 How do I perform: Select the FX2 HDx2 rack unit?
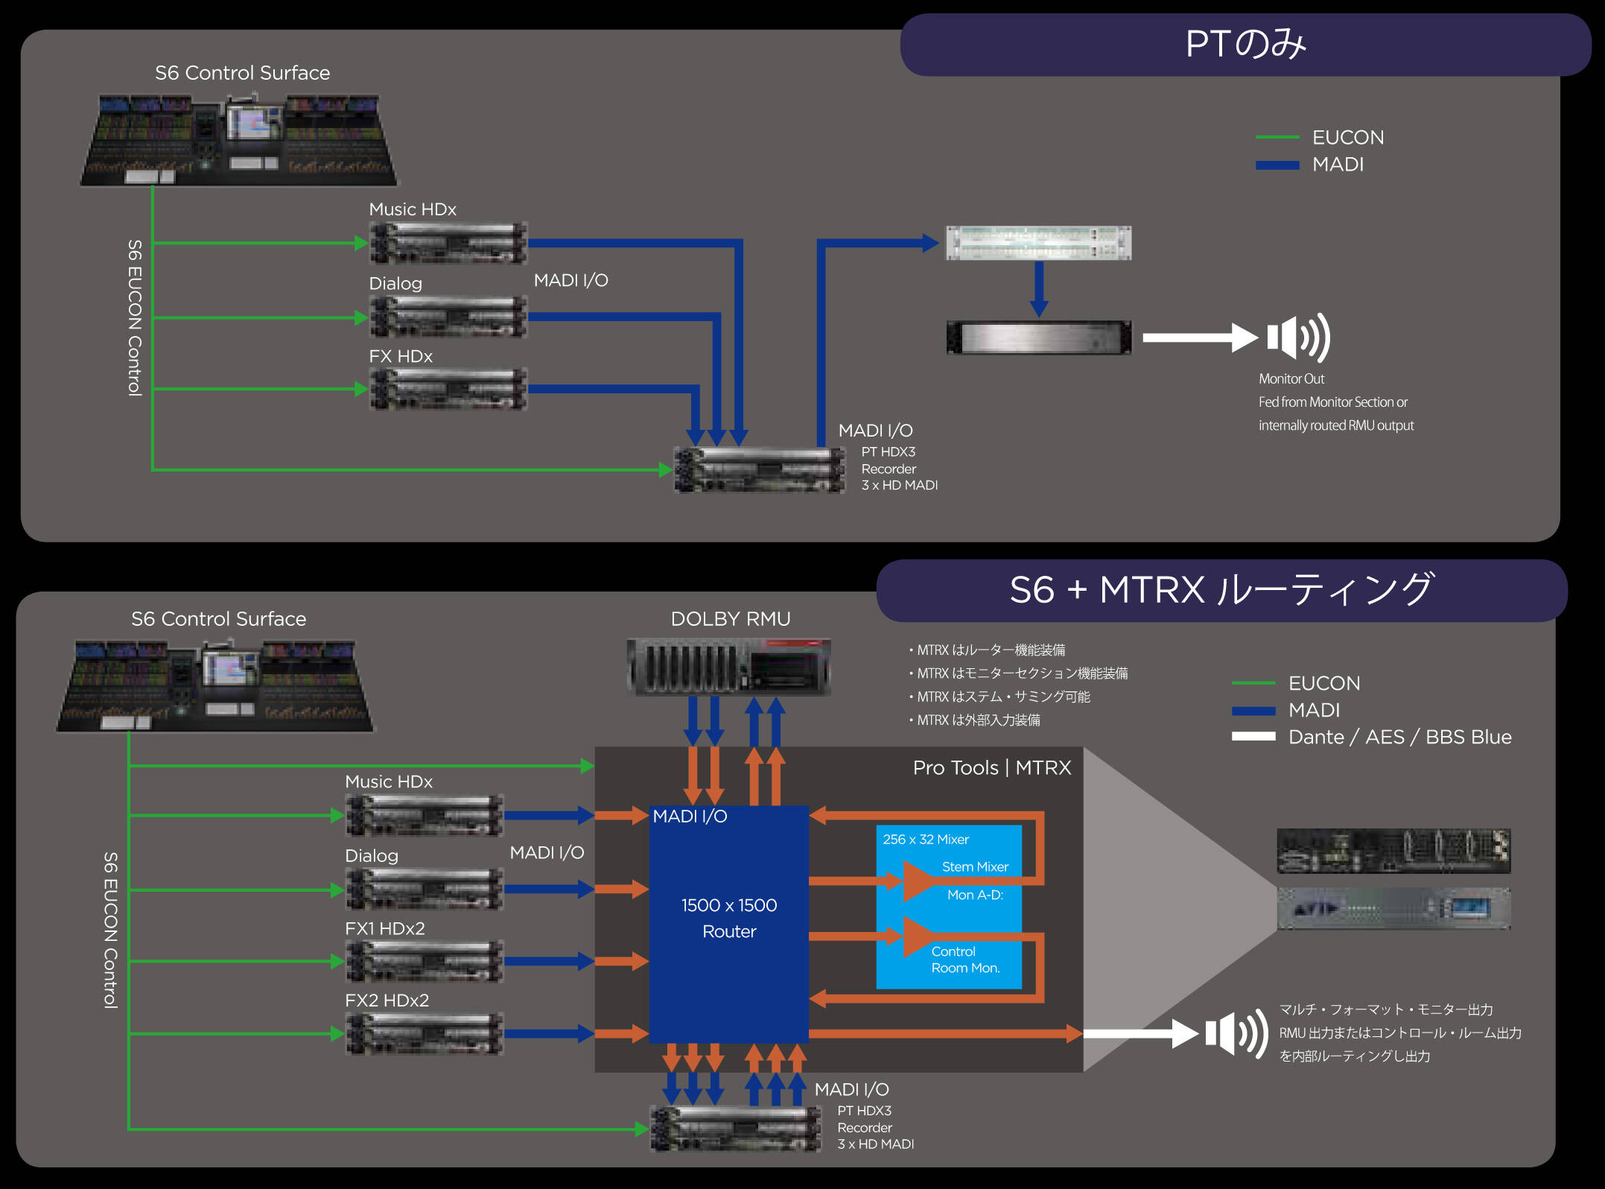pos(425,1033)
